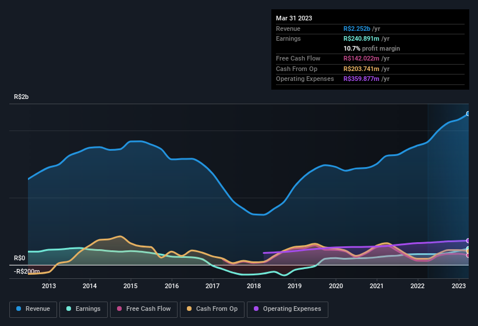Click the Earnings row label in tooltip
Image resolution: width=478 pixels, height=326 pixels.
pyautogui.click(x=288, y=38)
